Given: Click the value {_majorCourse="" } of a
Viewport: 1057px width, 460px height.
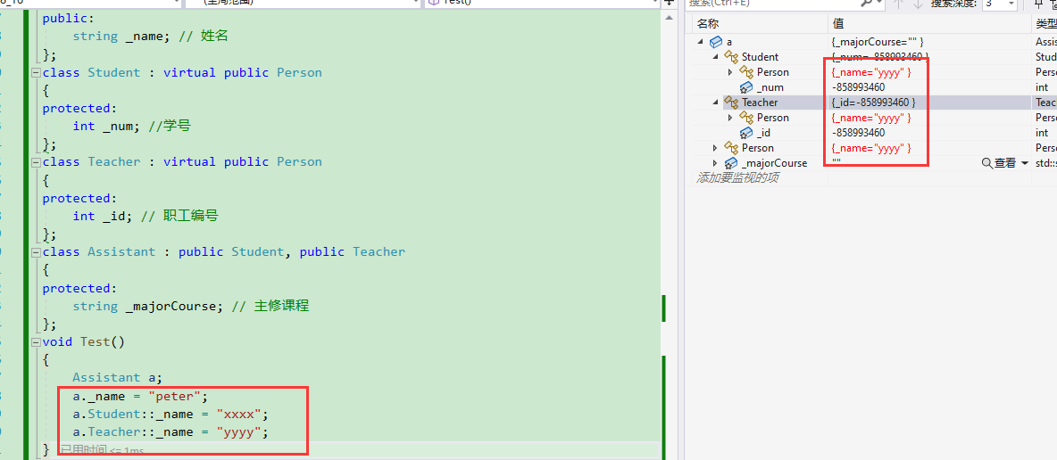Looking at the screenshot, I should [x=878, y=42].
